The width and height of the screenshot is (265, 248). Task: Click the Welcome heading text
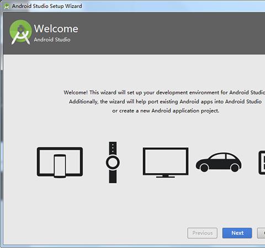click(x=56, y=29)
